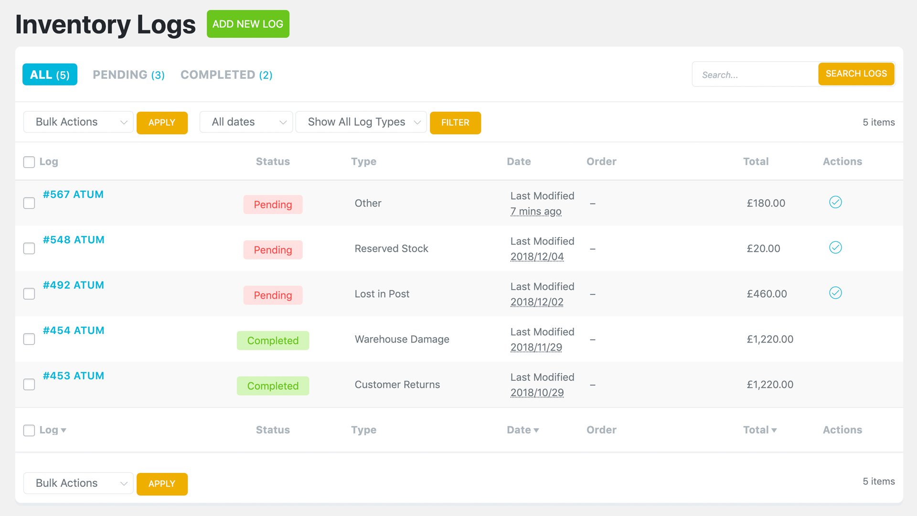Click the 2018/10/29 date
The width and height of the screenshot is (917, 516).
(537, 393)
